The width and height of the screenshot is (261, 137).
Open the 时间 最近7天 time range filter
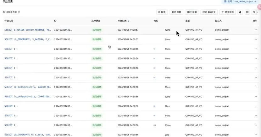click(209, 12)
